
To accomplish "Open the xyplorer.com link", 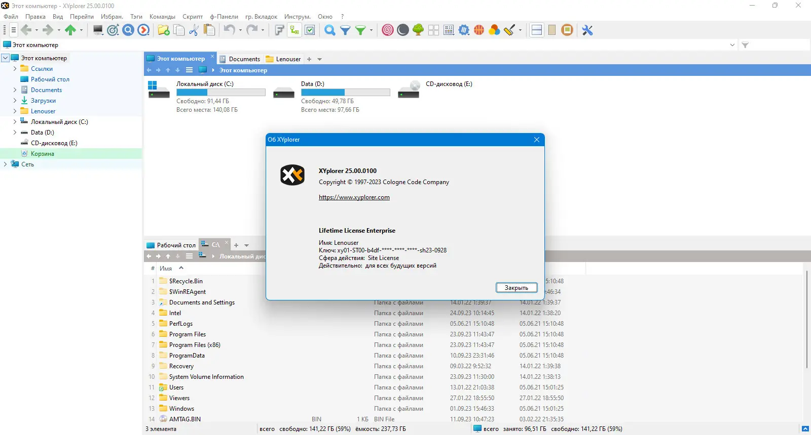I will pyautogui.click(x=354, y=197).
